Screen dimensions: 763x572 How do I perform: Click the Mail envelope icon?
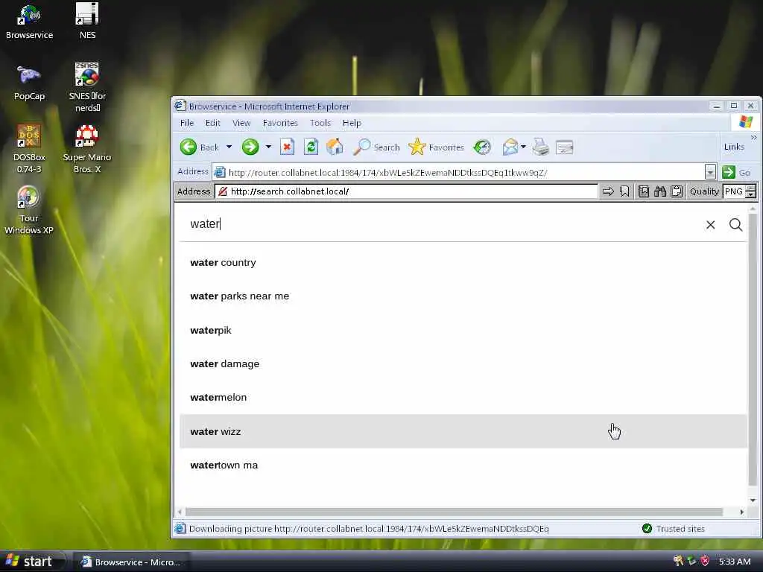pos(510,147)
